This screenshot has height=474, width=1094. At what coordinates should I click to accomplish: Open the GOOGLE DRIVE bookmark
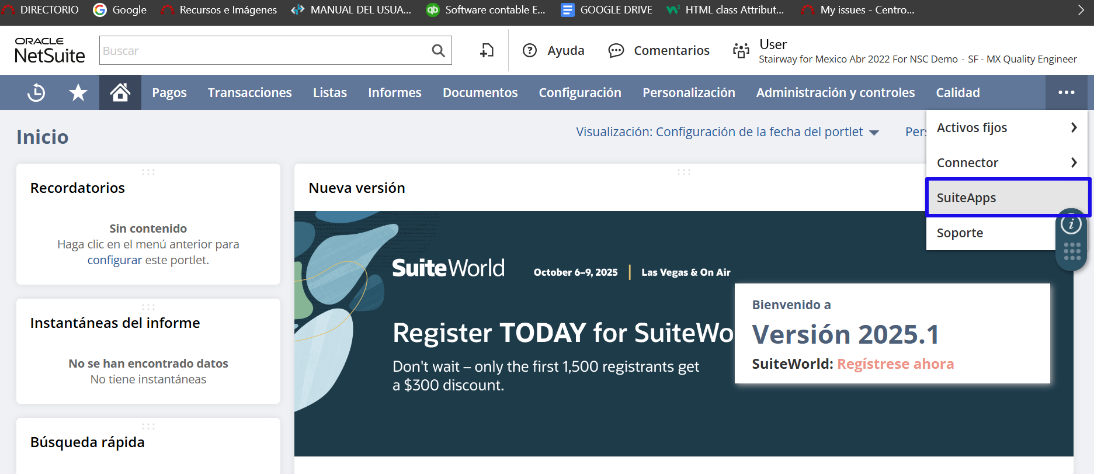coord(607,10)
